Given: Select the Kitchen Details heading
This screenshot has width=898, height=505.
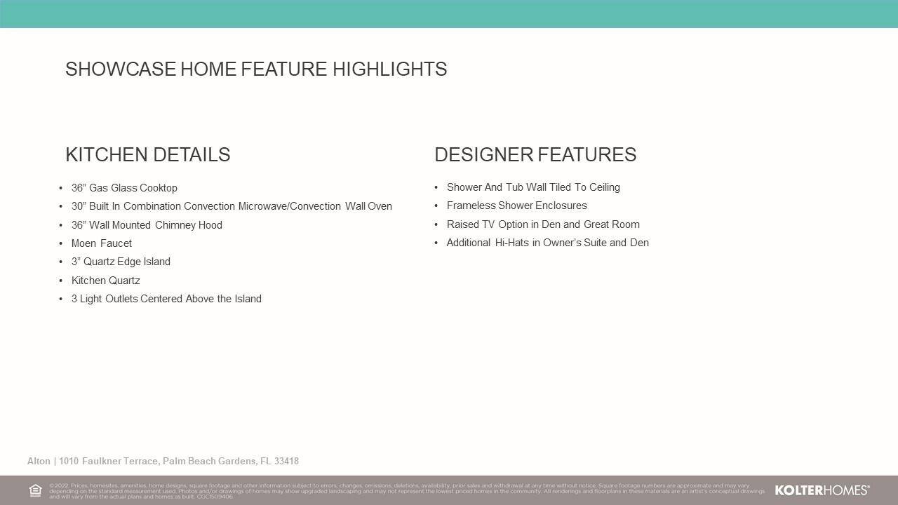Looking at the screenshot, I should [x=148, y=155].
